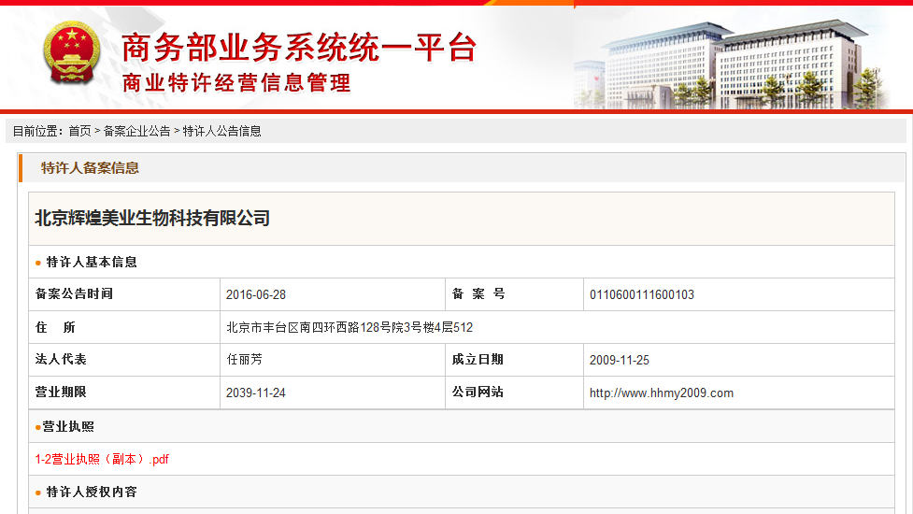Click the 商业特许经营信息管理 subtitle
913x514 pixels.
(236, 82)
